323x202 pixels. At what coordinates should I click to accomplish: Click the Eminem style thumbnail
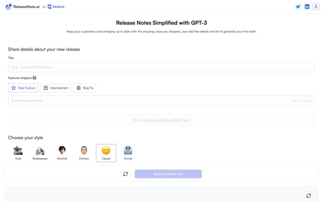[x=84, y=151]
